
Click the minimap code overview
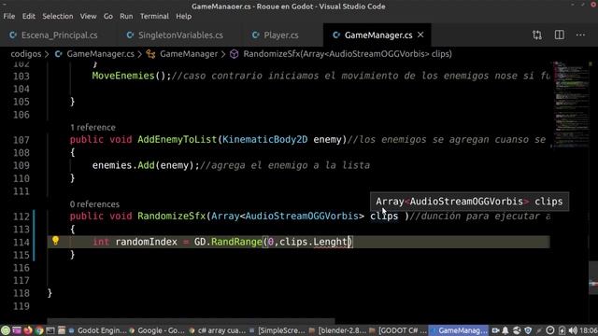pyautogui.click(x=571, y=104)
